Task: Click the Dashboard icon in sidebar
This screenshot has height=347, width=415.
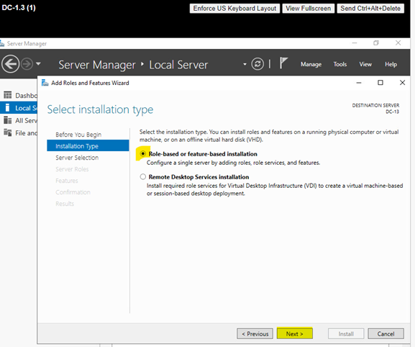Action: (x=7, y=95)
